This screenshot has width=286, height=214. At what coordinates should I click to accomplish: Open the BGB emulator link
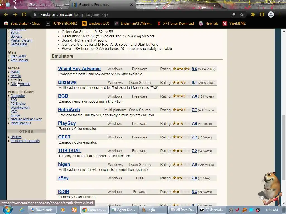coord(63,96)
